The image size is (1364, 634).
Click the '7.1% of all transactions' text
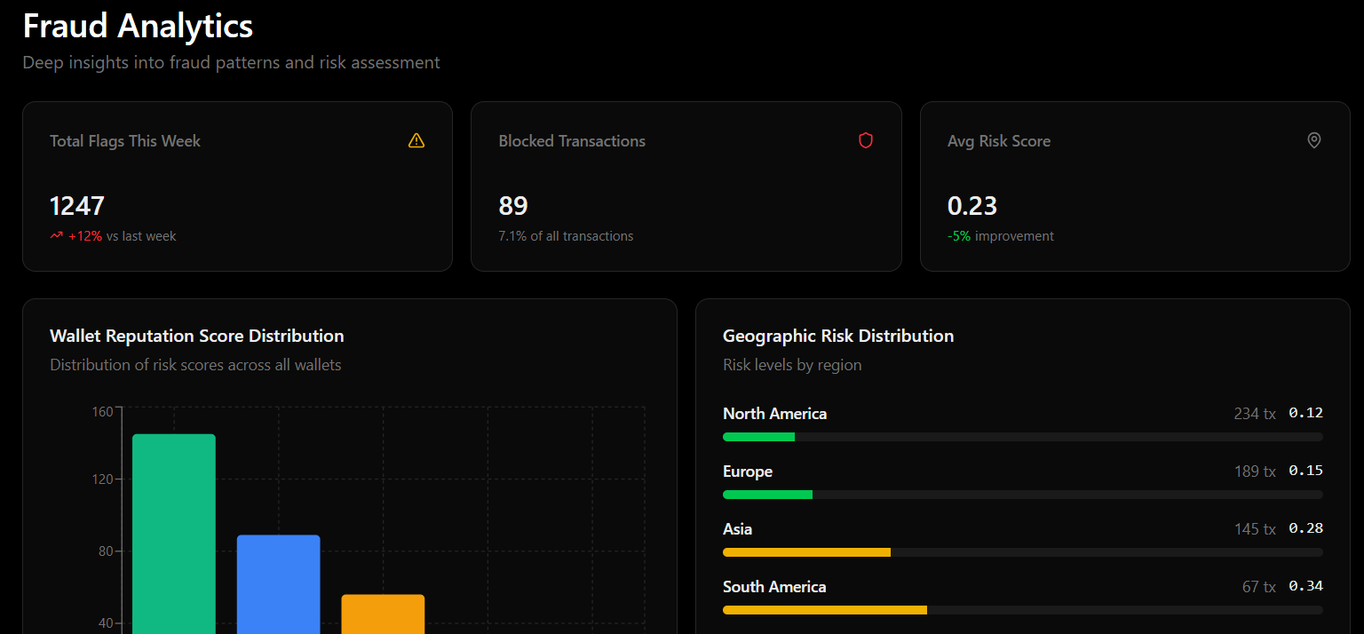pos(566,236)
